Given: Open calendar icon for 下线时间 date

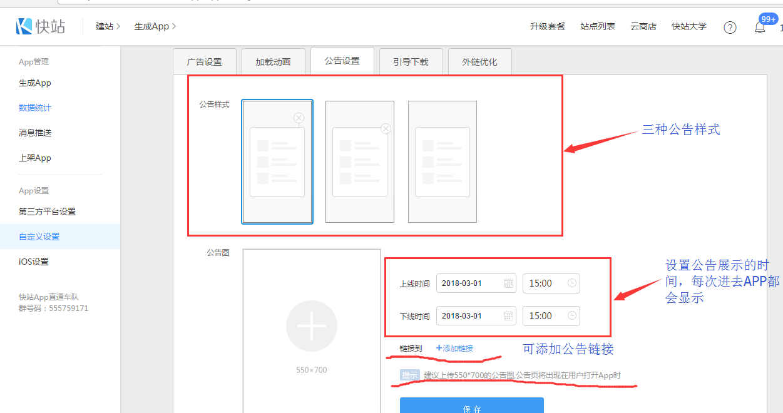Looking at the screenshot, I should click(508, 316).
